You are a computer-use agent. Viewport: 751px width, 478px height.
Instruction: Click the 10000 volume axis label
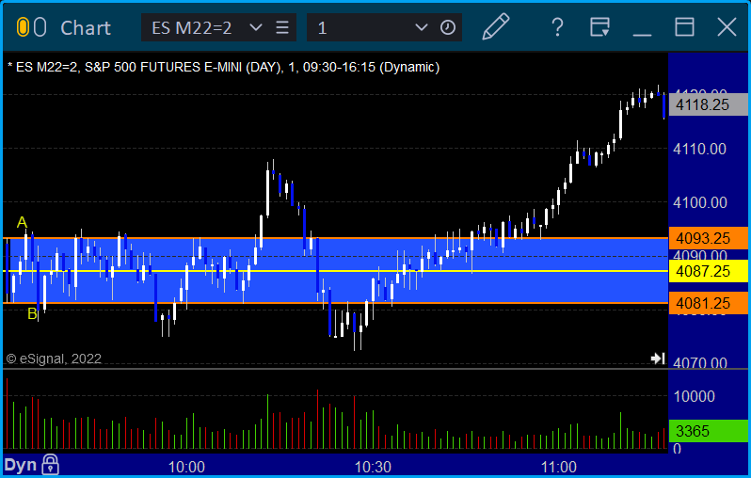695,396
